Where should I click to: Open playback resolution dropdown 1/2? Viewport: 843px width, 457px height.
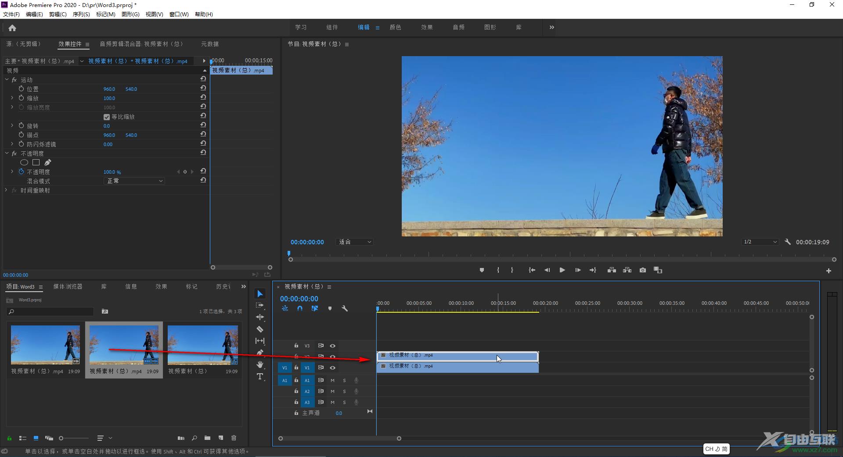[x=760, y=242]
